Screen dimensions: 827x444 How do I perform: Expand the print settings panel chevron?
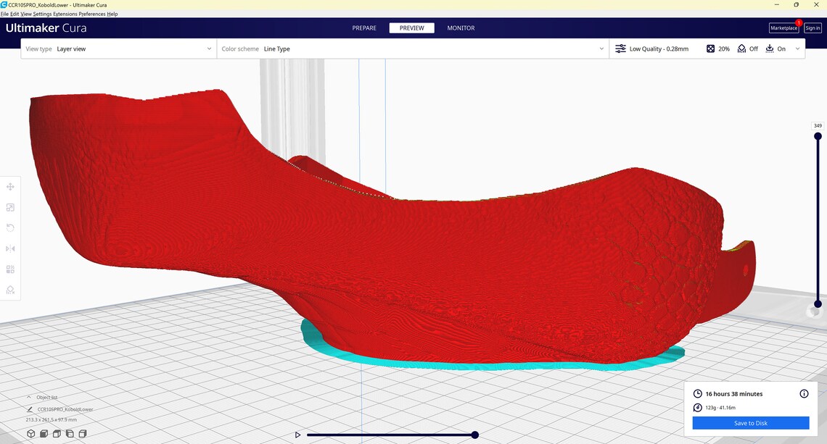click(799, 49)
